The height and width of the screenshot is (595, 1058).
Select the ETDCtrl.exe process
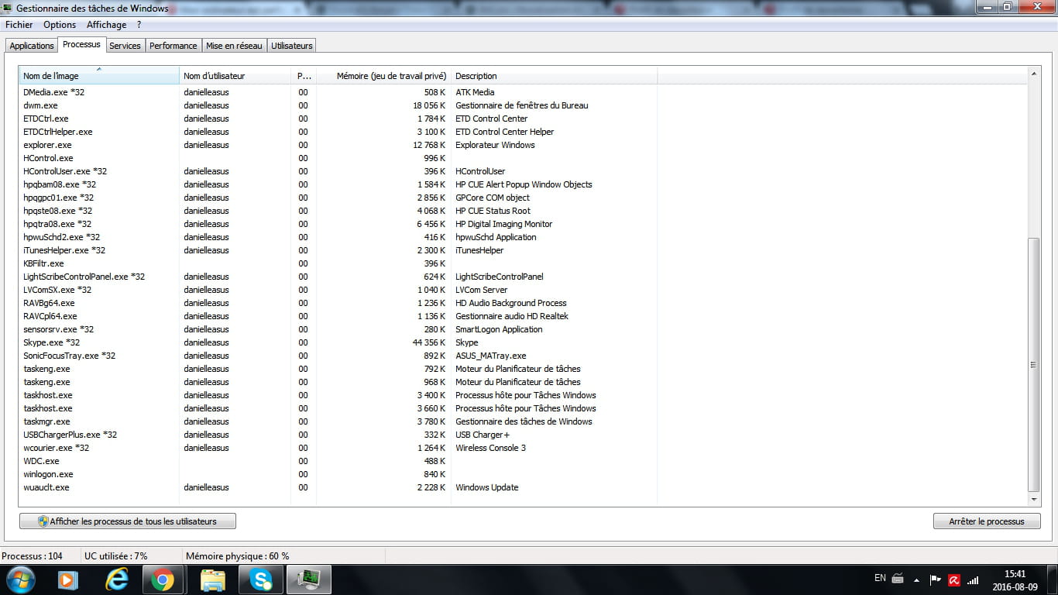pos(338,119)
